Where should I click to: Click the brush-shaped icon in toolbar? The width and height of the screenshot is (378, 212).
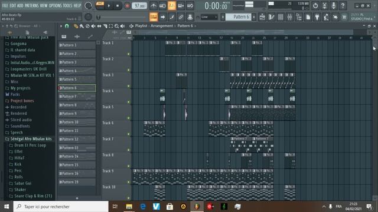(172, 17)
